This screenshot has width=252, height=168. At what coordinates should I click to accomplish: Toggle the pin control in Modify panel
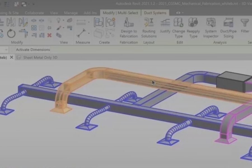click(50, 27)
